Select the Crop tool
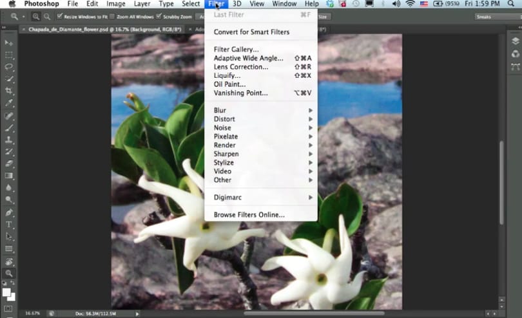Image resolution: width=522 pixels, height=318 pixels. pyautogui.click(x=8, y=91)
